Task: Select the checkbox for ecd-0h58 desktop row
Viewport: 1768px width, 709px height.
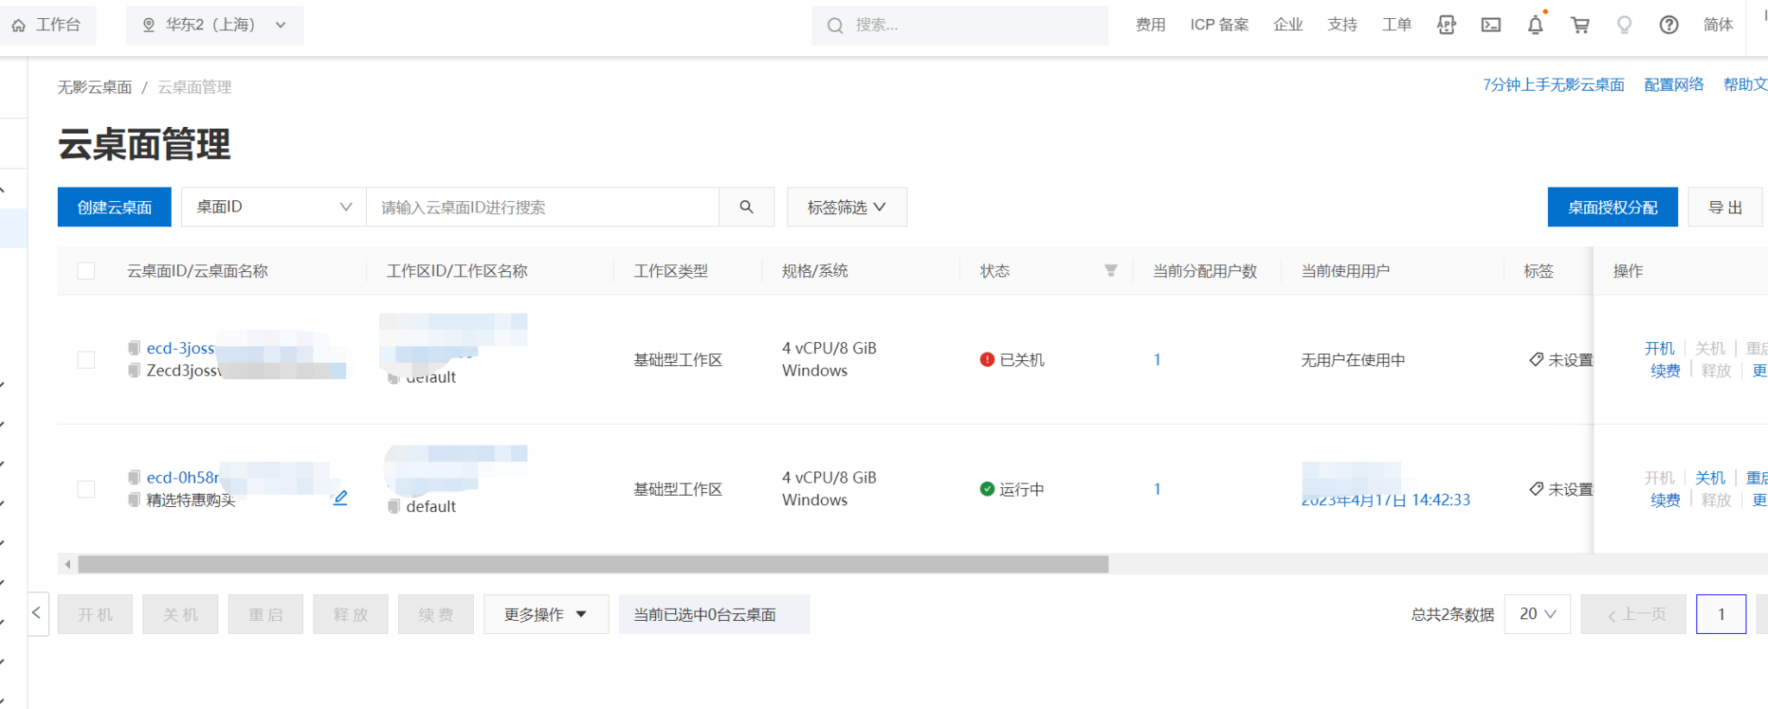Action: 86,490
